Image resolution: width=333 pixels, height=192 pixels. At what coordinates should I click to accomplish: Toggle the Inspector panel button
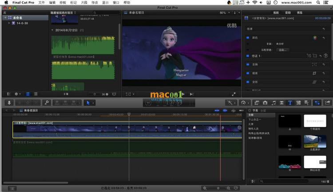coord(317,103)
